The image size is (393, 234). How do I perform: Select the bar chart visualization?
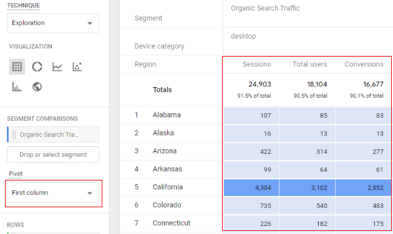(17, 87)
